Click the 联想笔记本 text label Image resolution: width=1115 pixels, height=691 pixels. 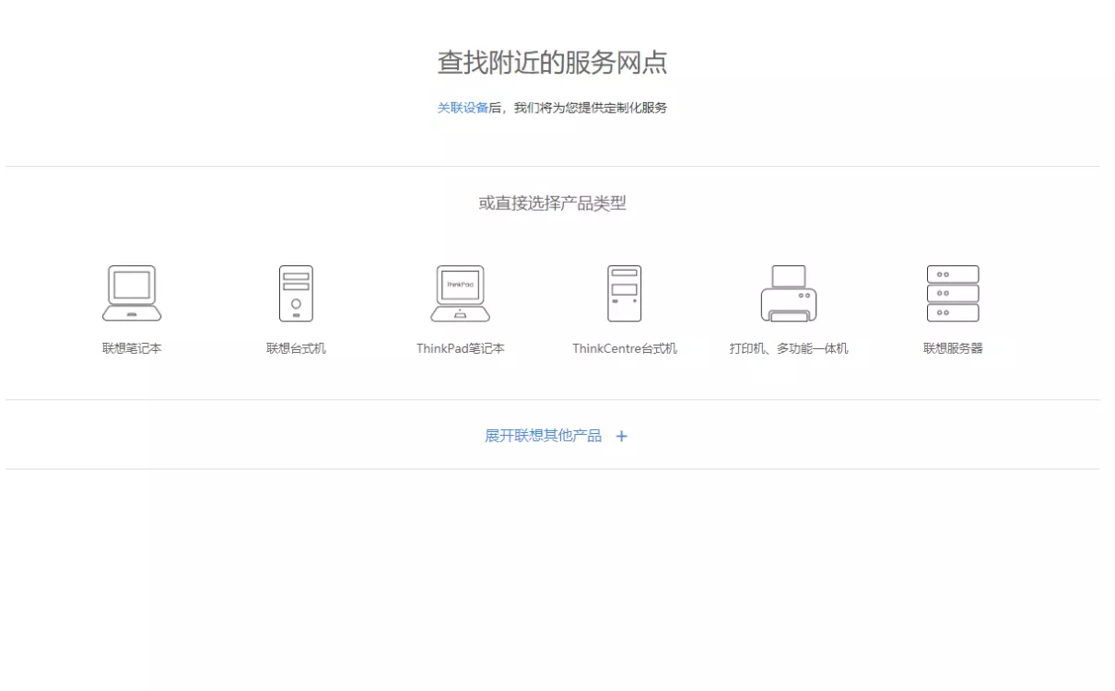[x=132, y=348]
